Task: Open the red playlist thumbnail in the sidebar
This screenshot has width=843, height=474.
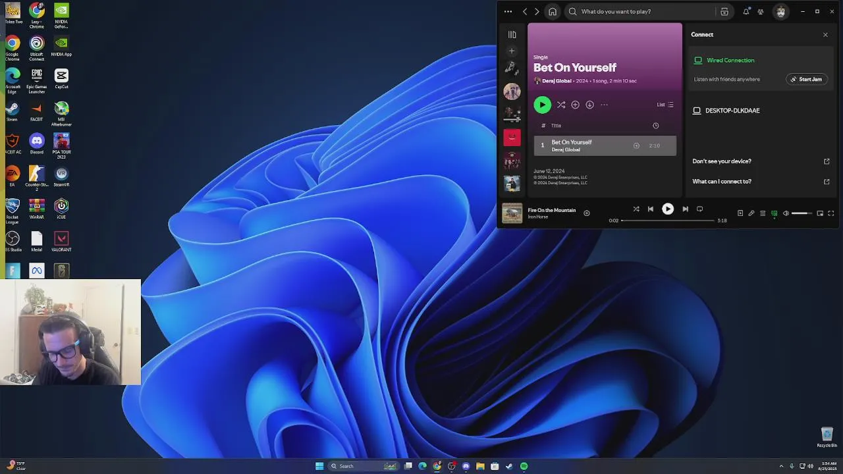Action: (512, 137)
